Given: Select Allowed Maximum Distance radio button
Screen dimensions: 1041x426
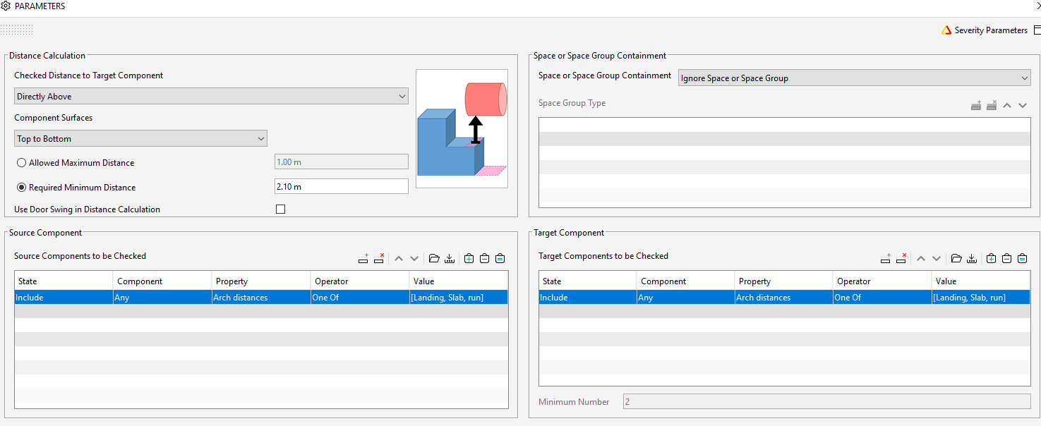Looking at the screenshot, I should pos(22,163).
